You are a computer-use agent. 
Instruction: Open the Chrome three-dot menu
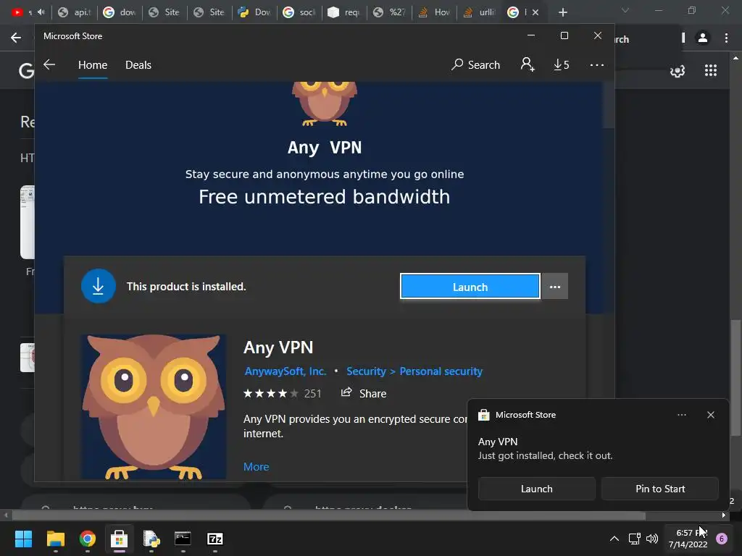(726, 38)
